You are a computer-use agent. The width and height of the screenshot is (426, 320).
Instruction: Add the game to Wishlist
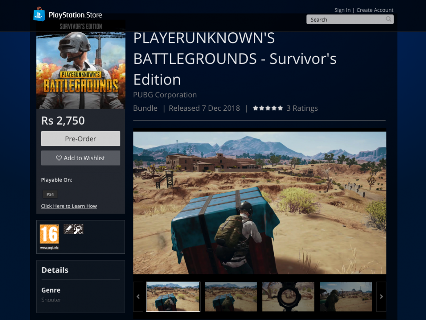80,158
